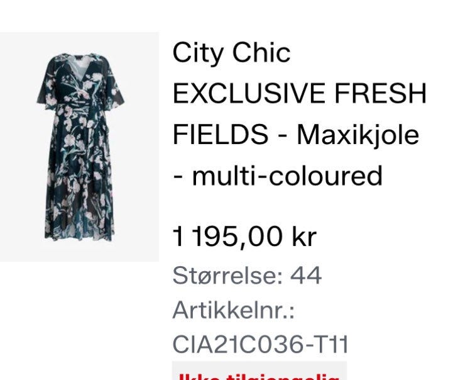
Task: Click the City Chic brand name
Action: (x=231, y=53)
